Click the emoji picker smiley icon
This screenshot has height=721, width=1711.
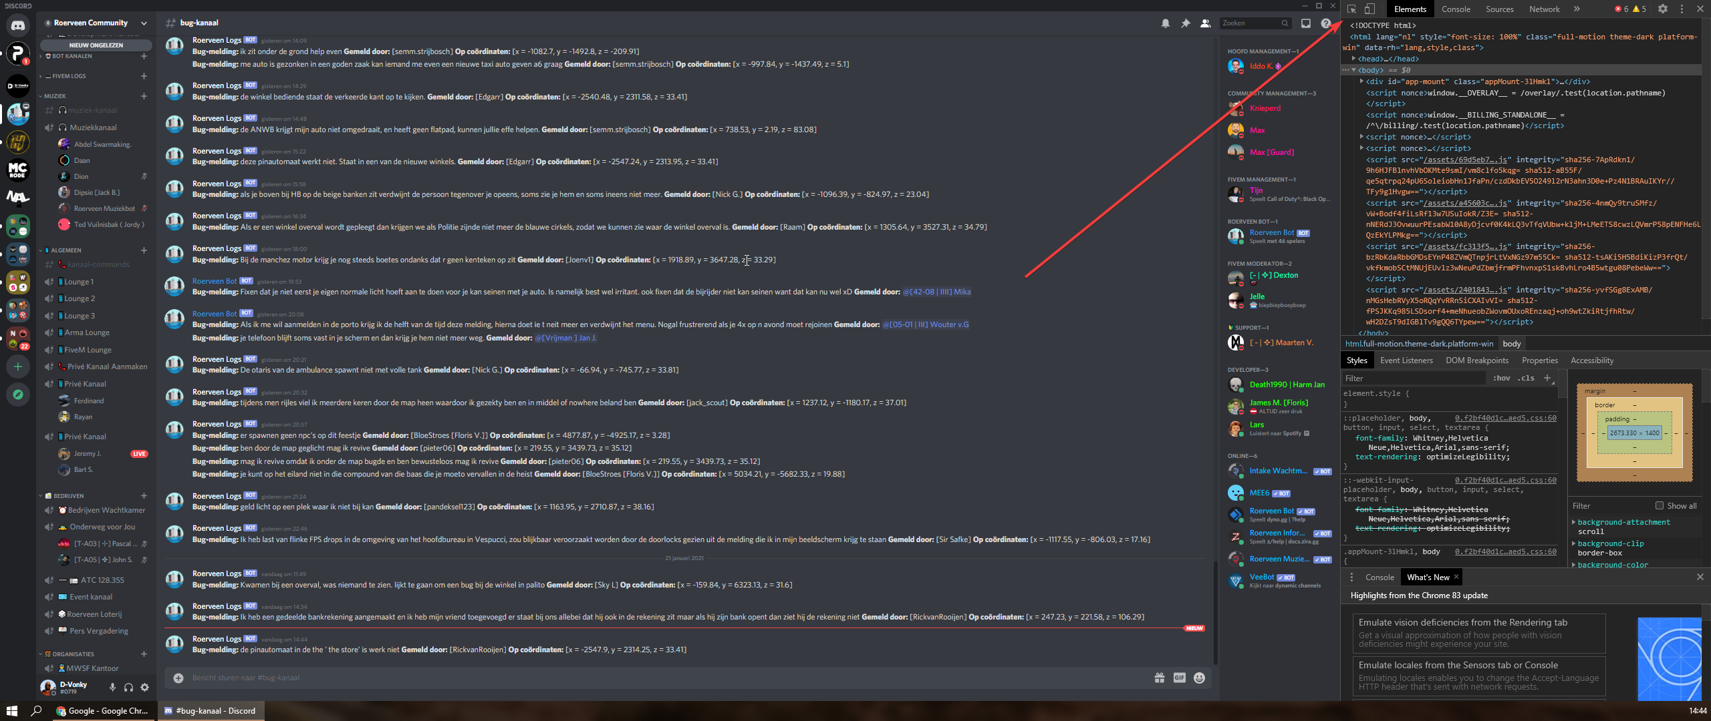click(x=1199, y=678)
